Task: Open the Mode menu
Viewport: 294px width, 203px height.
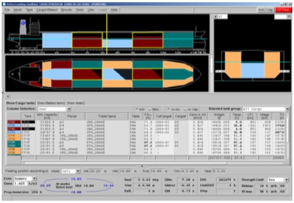Action: point(18,9)
